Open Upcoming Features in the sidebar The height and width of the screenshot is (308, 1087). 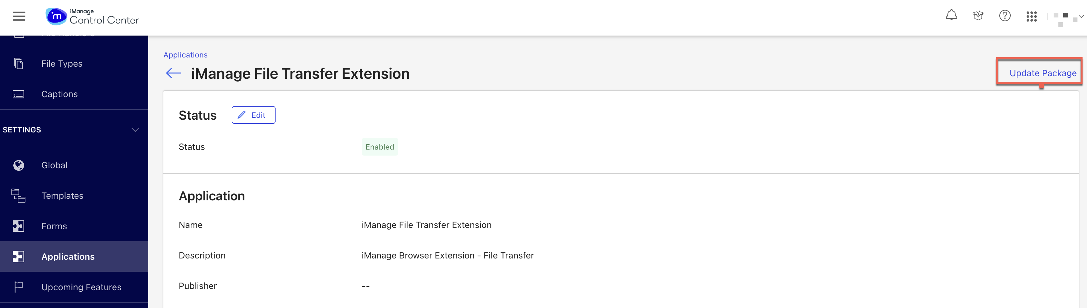coord(81,287)
